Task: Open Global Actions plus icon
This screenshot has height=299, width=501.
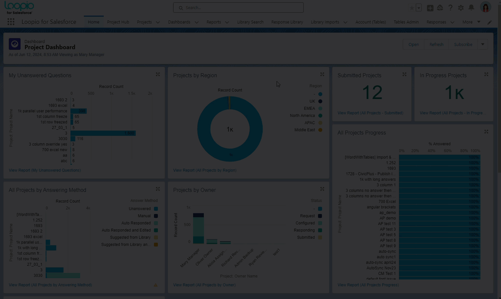Action: tap(430, 8)
